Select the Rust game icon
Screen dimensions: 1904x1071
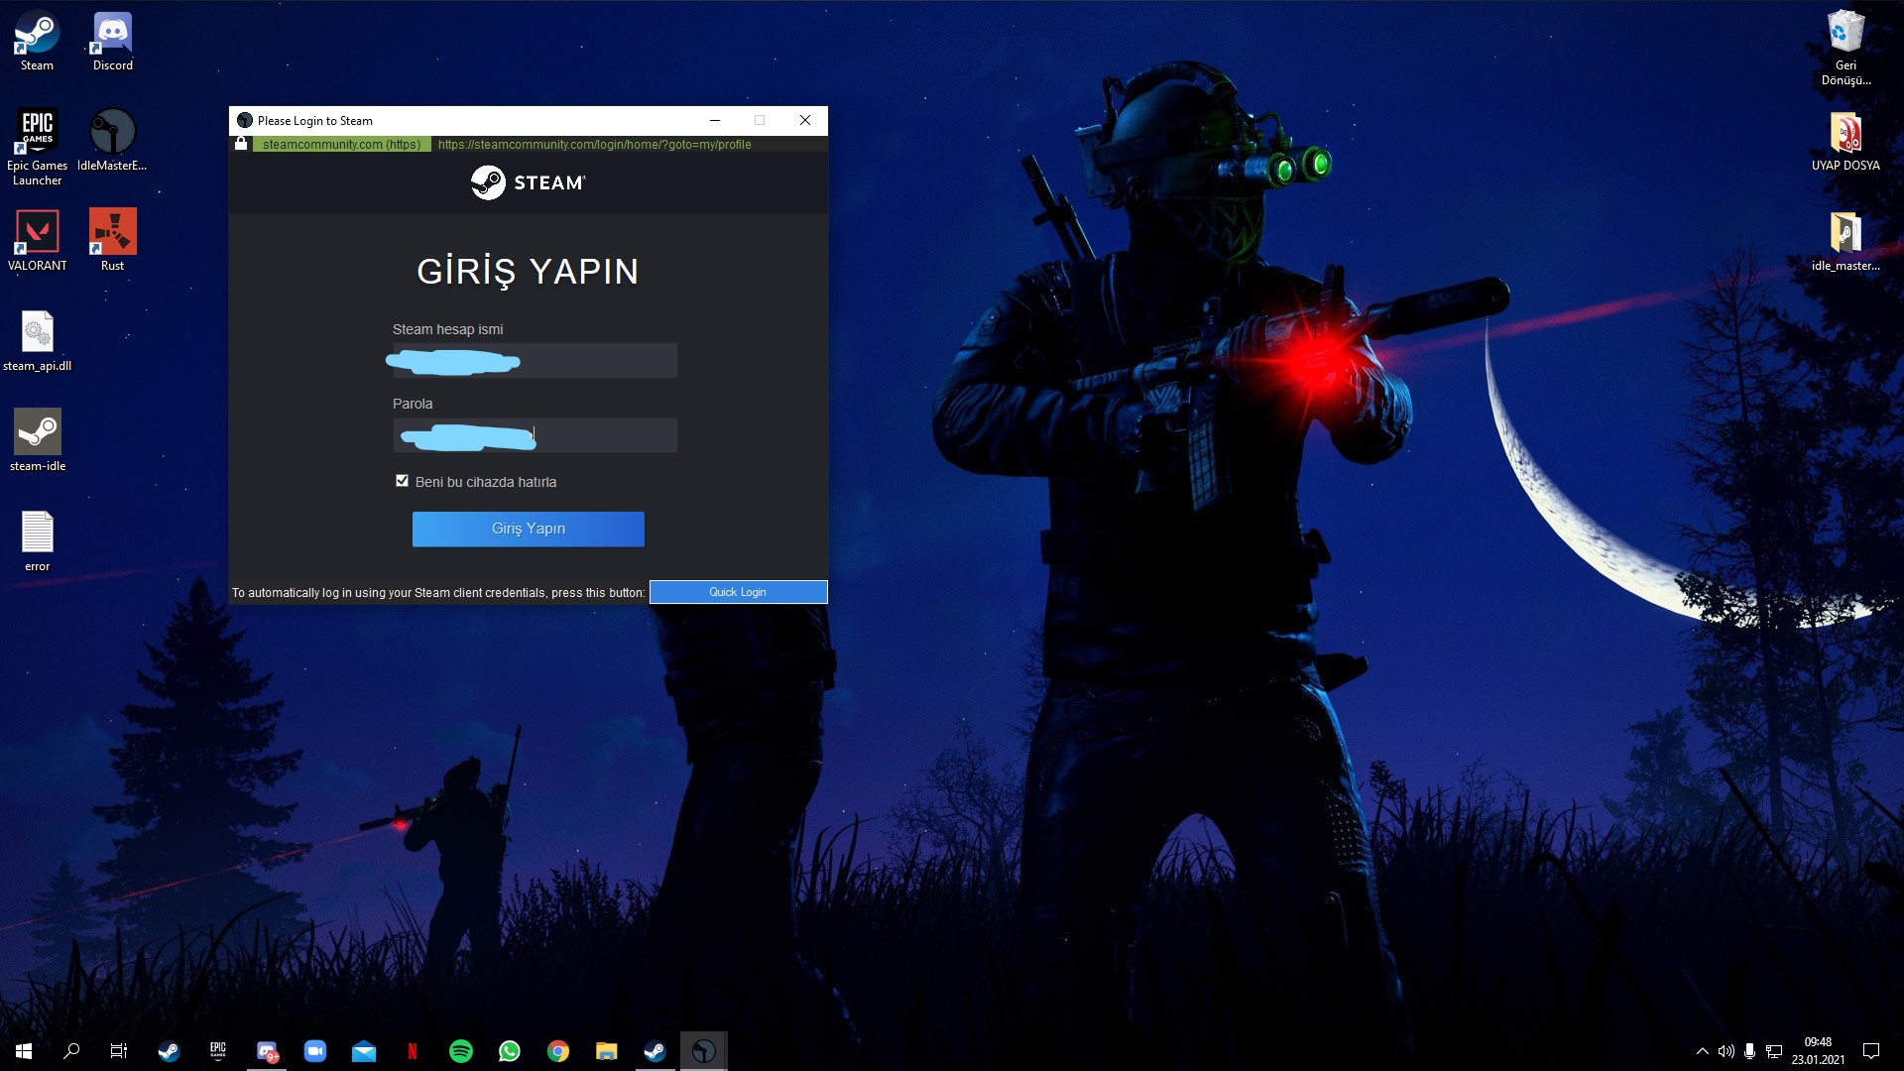point(112,232)
